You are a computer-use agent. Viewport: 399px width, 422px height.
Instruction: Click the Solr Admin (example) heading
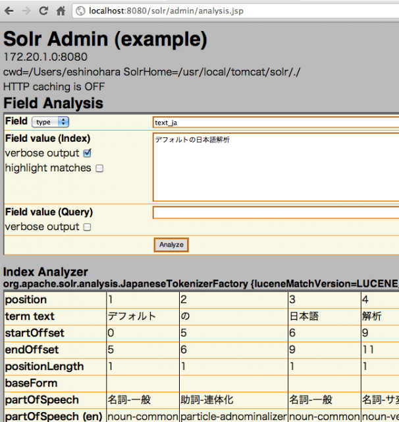[x=105, y=39]
